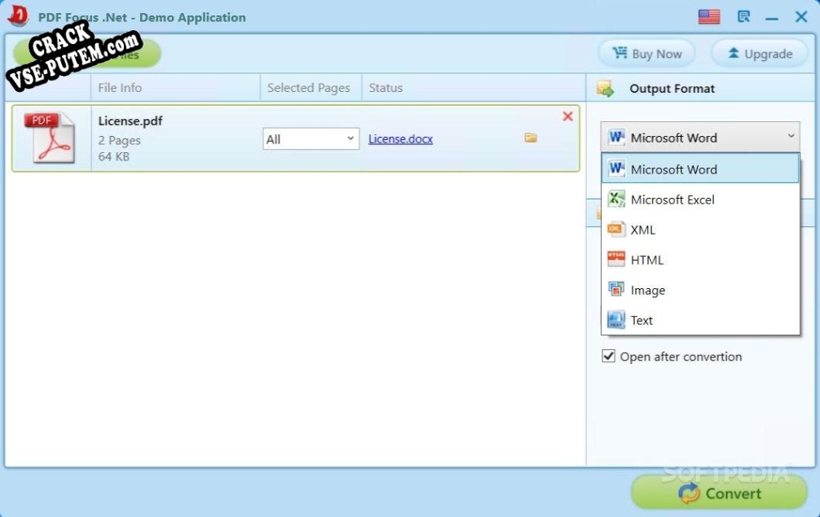820x517 pixels.
Task: Select XML as output format
Action: point(700,230)
